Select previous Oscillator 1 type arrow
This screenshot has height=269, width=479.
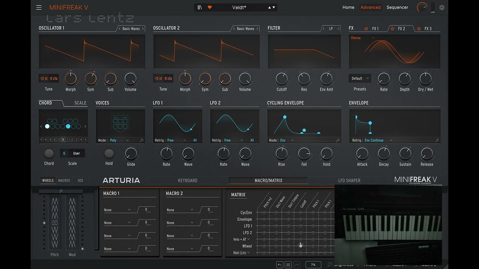[119, 29]
